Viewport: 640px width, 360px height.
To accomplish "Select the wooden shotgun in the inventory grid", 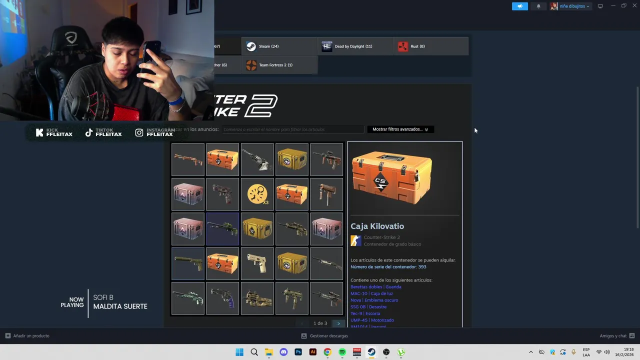I will [188, 160].
